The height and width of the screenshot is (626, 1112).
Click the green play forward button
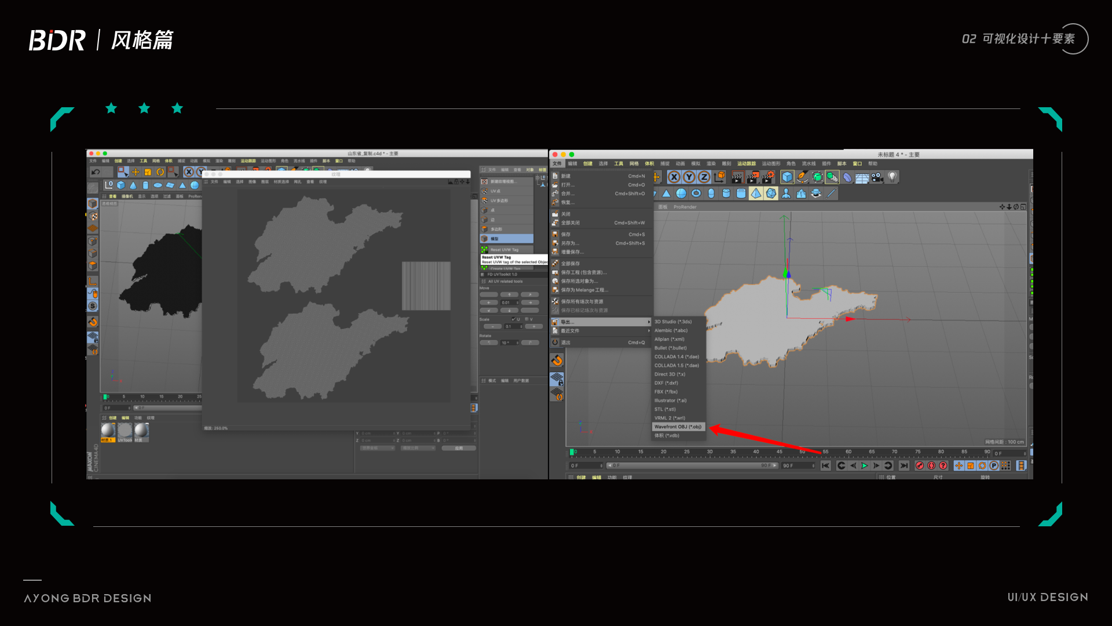[x=865, y=466]
